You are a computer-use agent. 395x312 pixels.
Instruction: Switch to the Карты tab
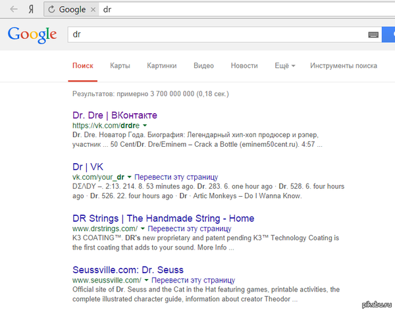(x=120, y=66)
